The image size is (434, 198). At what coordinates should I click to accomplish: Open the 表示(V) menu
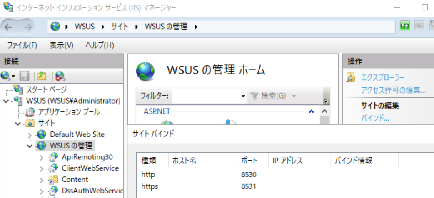tap(62, 45)
